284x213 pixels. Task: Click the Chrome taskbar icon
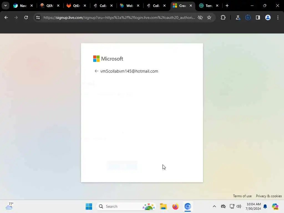(x=188, y=206)
